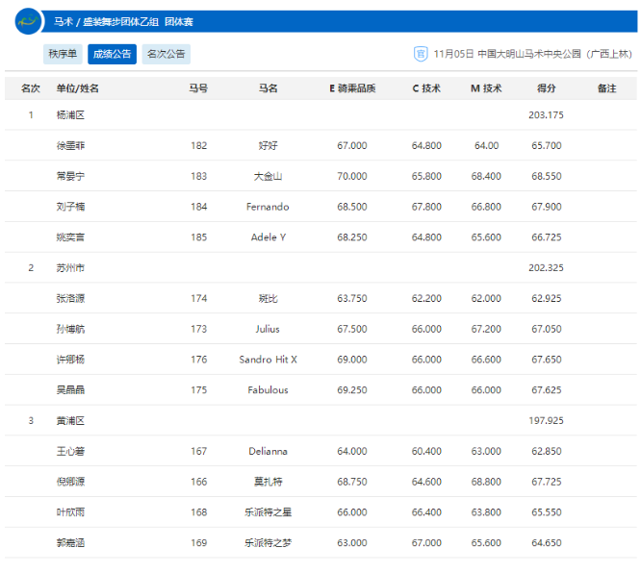Click the venue text 中国大明山马术中央公园
The image size is (641, 573).
tap(529, 55)
